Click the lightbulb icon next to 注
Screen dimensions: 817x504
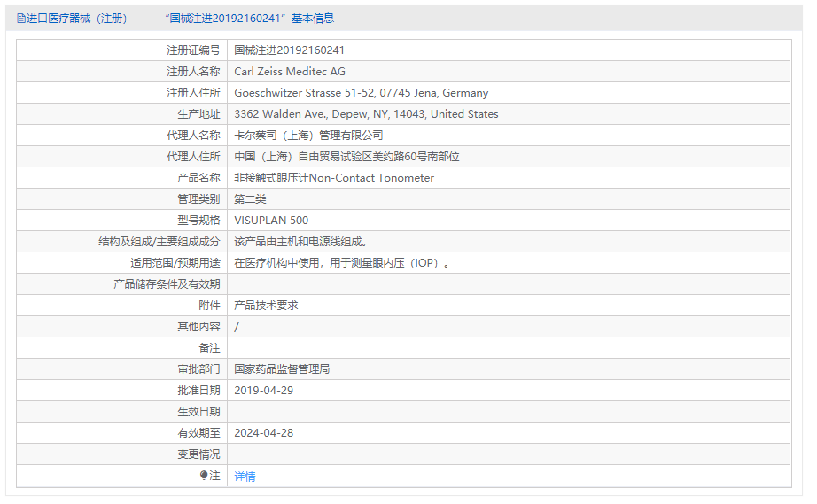click(x=204, y=476)
